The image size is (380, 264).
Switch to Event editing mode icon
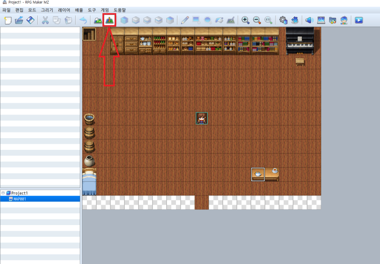point(109,20)
